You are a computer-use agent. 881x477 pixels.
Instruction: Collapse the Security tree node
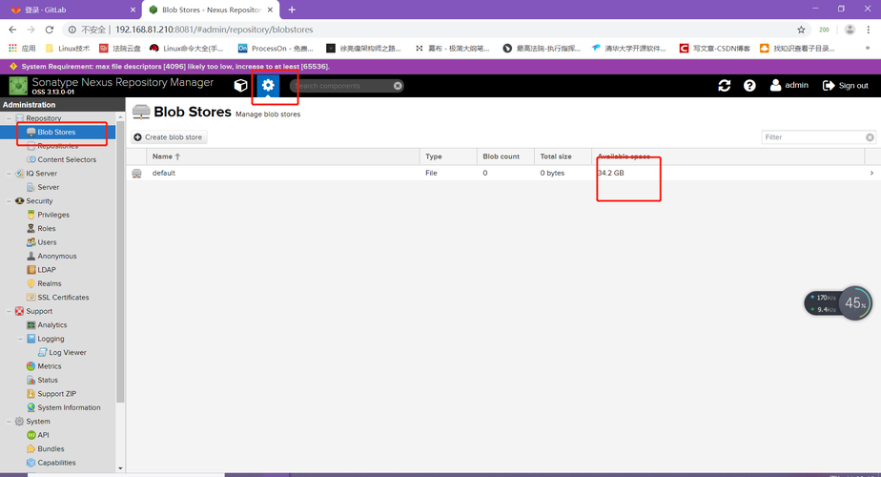[x=9, y=200]
